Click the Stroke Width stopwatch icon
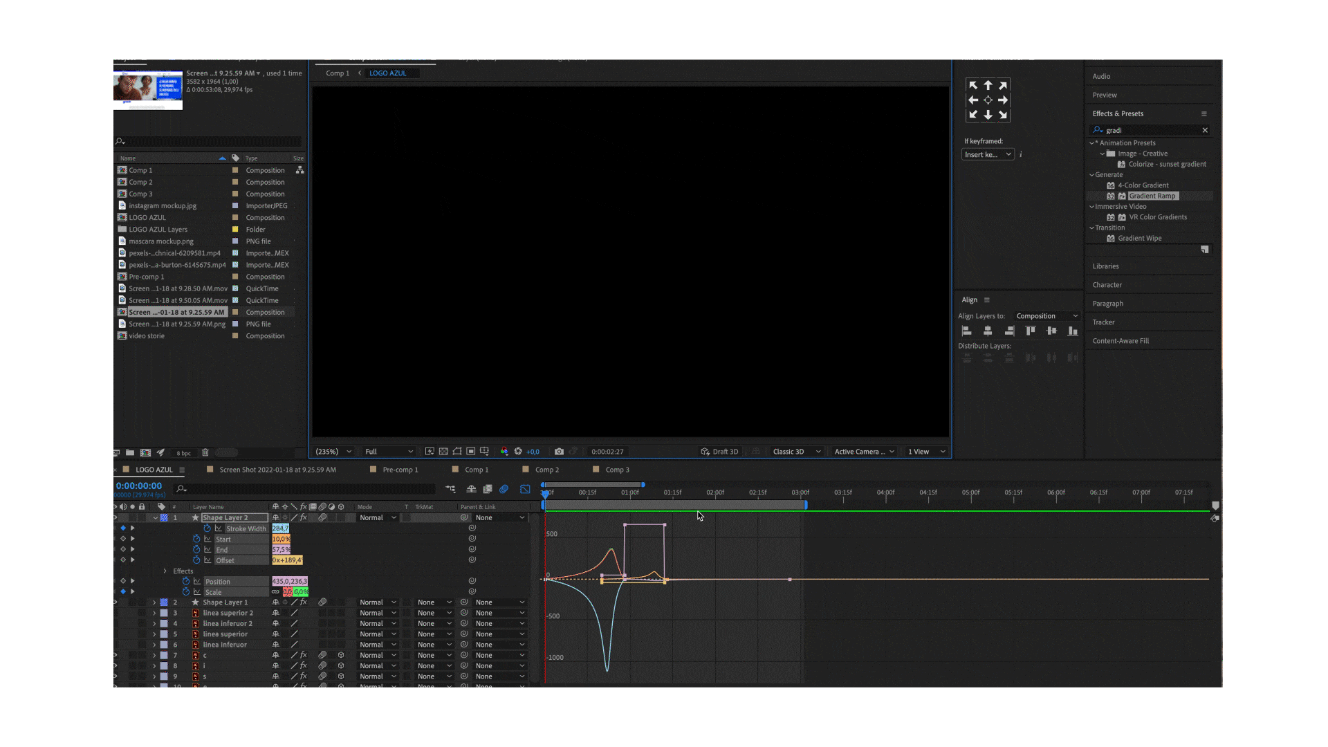Image resolution: width=1328 pixels, height=747 pixels. tap(207, 528)
